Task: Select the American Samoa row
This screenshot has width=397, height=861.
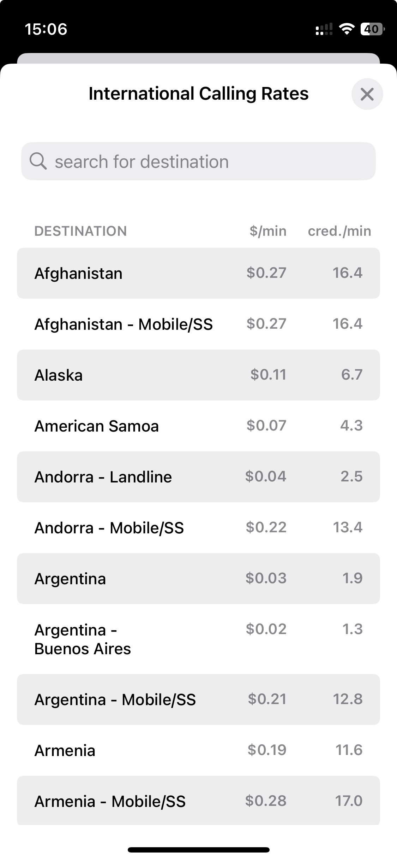Action: click(198, 426)
